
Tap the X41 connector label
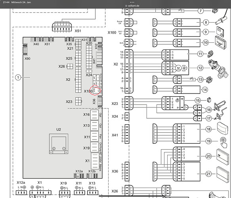[x=115, y=135]
